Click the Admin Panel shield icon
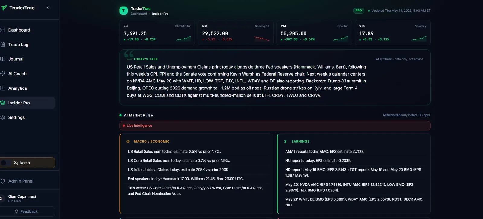Viewport: 483px width, 219px height. click(3, 181)
